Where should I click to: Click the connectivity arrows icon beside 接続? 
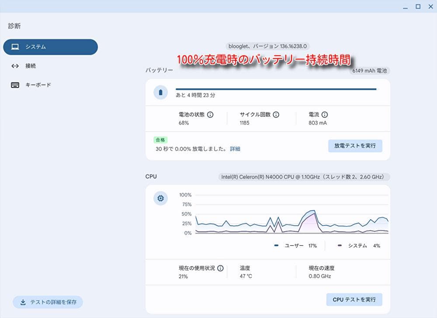15,66
